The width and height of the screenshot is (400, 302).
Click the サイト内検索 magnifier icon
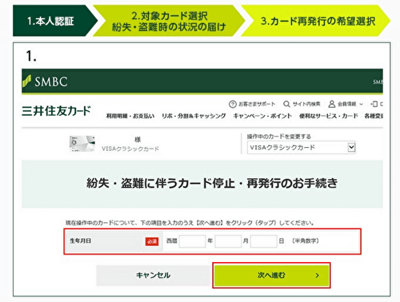(x=286, y=104)
